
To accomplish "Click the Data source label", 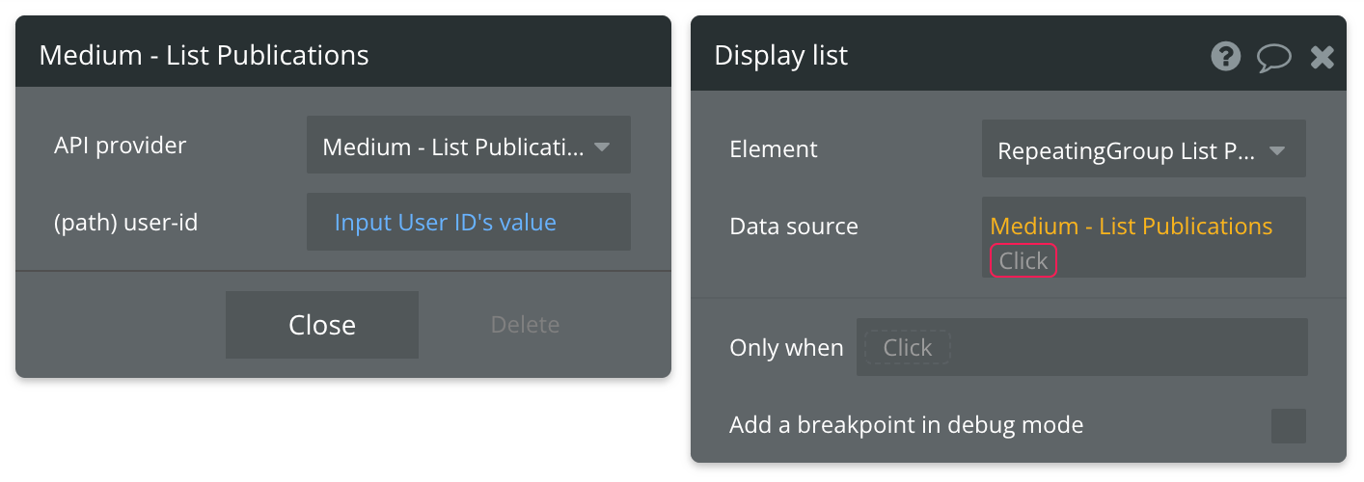I will tap(793, 227).
